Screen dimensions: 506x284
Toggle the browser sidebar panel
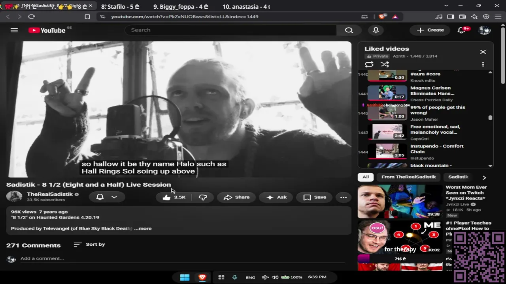(451, 17)
